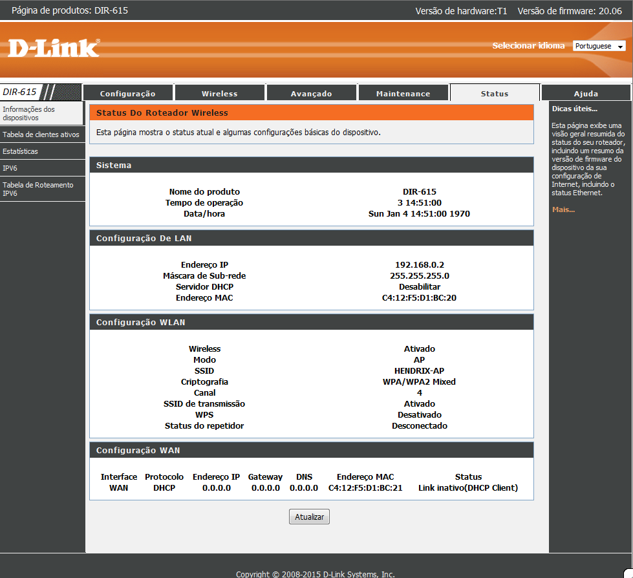
Task: Open Informações dos dispositivos in sidebar
Action: [42, 113]
